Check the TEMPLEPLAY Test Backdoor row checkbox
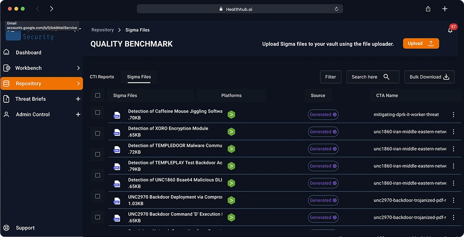Viewport: 464px width, 237px height. tap(98, 175)
